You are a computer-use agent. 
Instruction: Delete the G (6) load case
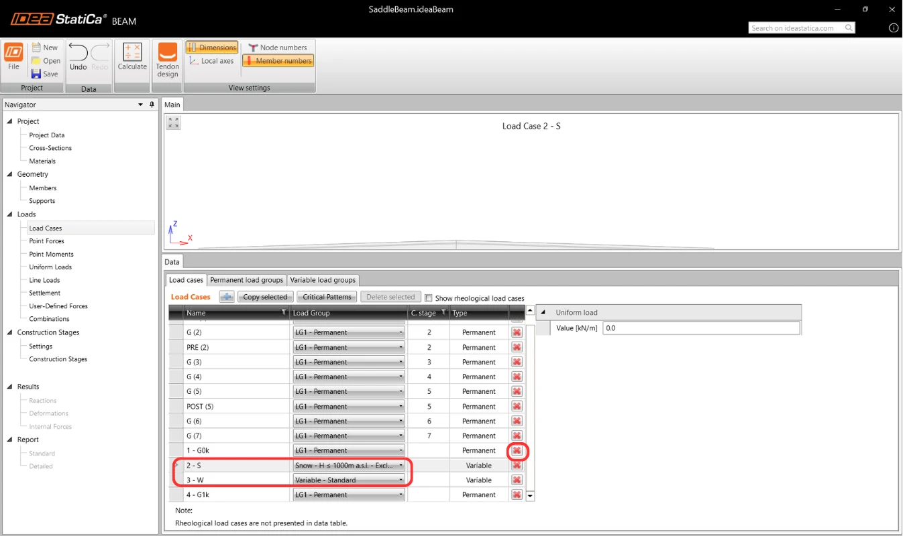(517, 421)
